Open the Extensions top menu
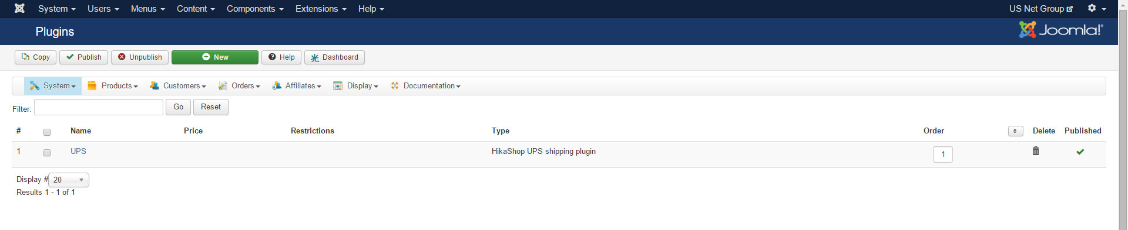The image size is (1128, 230). 321,9
